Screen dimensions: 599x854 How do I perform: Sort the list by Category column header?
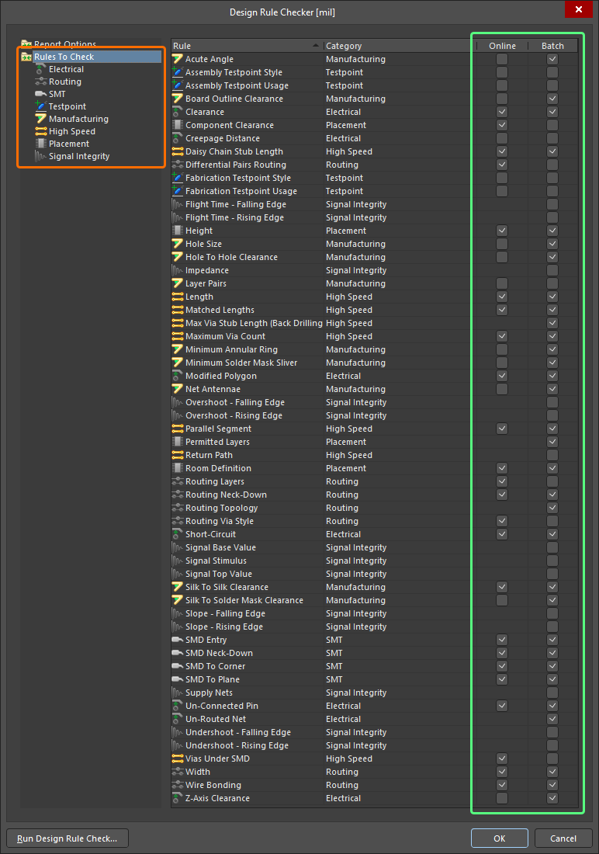(400, 46)
